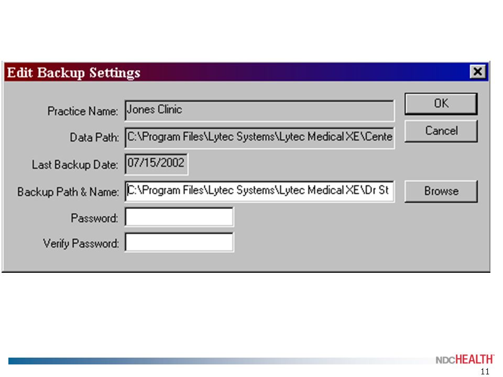Select the Verify Password input box
The height and width of the screenshot is (377, 503).
179,242
